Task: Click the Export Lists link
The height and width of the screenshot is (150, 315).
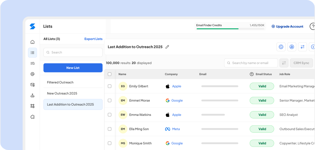Action: click(x=93, y=39)
